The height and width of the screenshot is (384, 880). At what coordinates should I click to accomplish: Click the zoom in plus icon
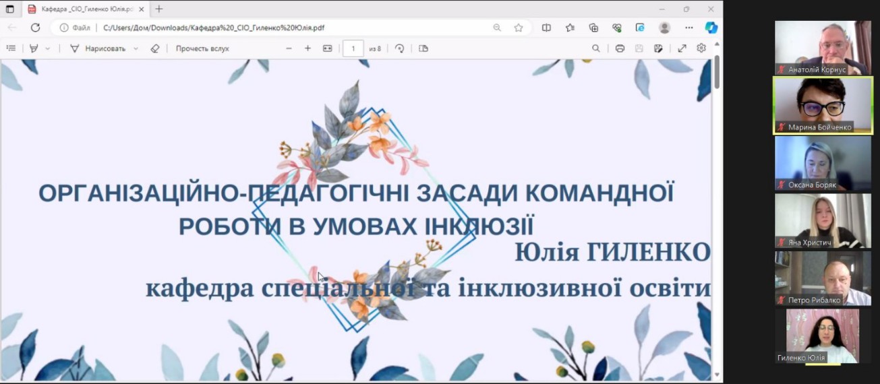point(307,49)
